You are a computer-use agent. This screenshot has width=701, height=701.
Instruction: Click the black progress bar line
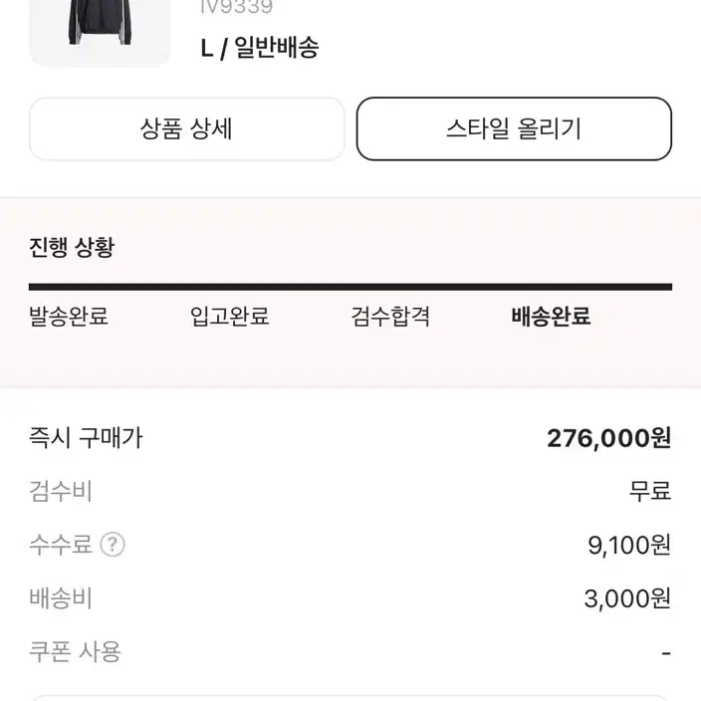click(350, 287)
